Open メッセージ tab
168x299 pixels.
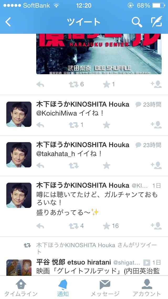(105, 288)
